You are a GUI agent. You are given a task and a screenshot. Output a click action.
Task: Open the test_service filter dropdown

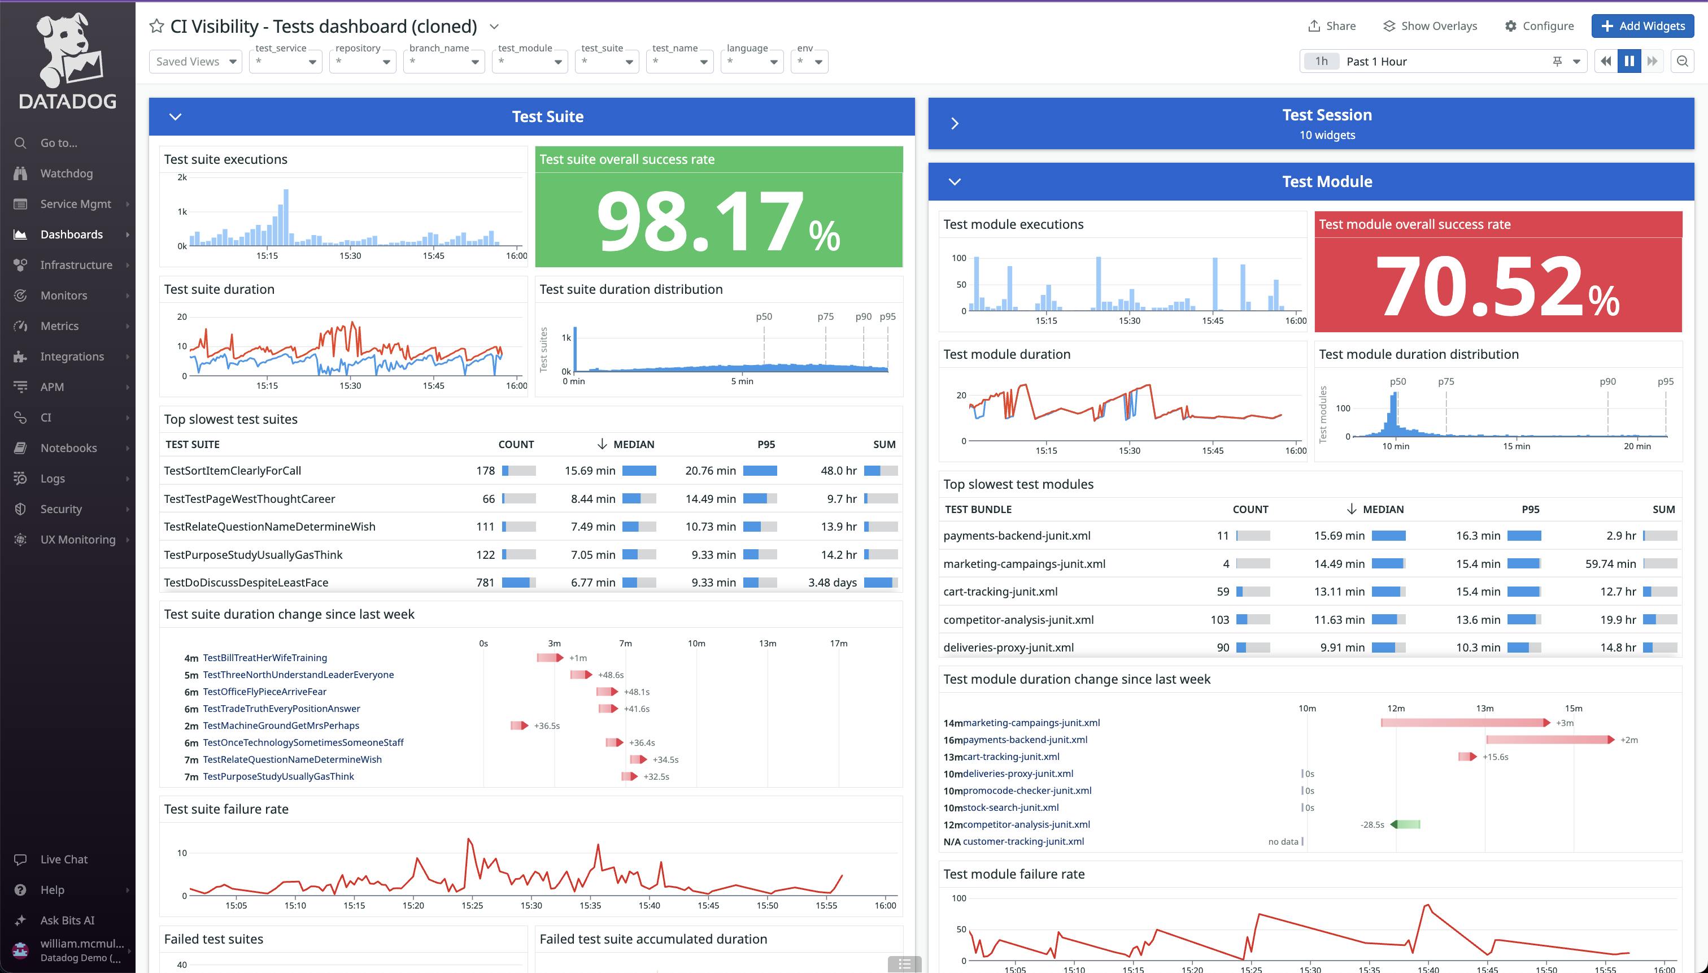(x=285, y=62)
